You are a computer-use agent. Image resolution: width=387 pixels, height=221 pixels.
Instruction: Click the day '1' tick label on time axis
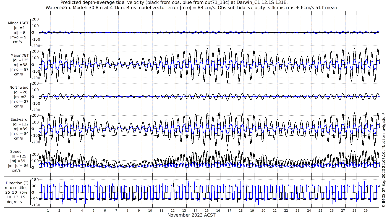point(48,211)
